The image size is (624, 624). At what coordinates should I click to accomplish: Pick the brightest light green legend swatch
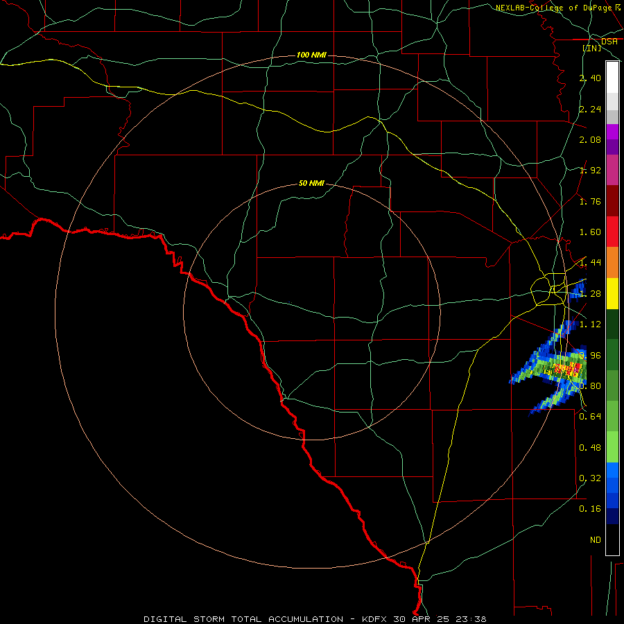[x=612, y=447]
